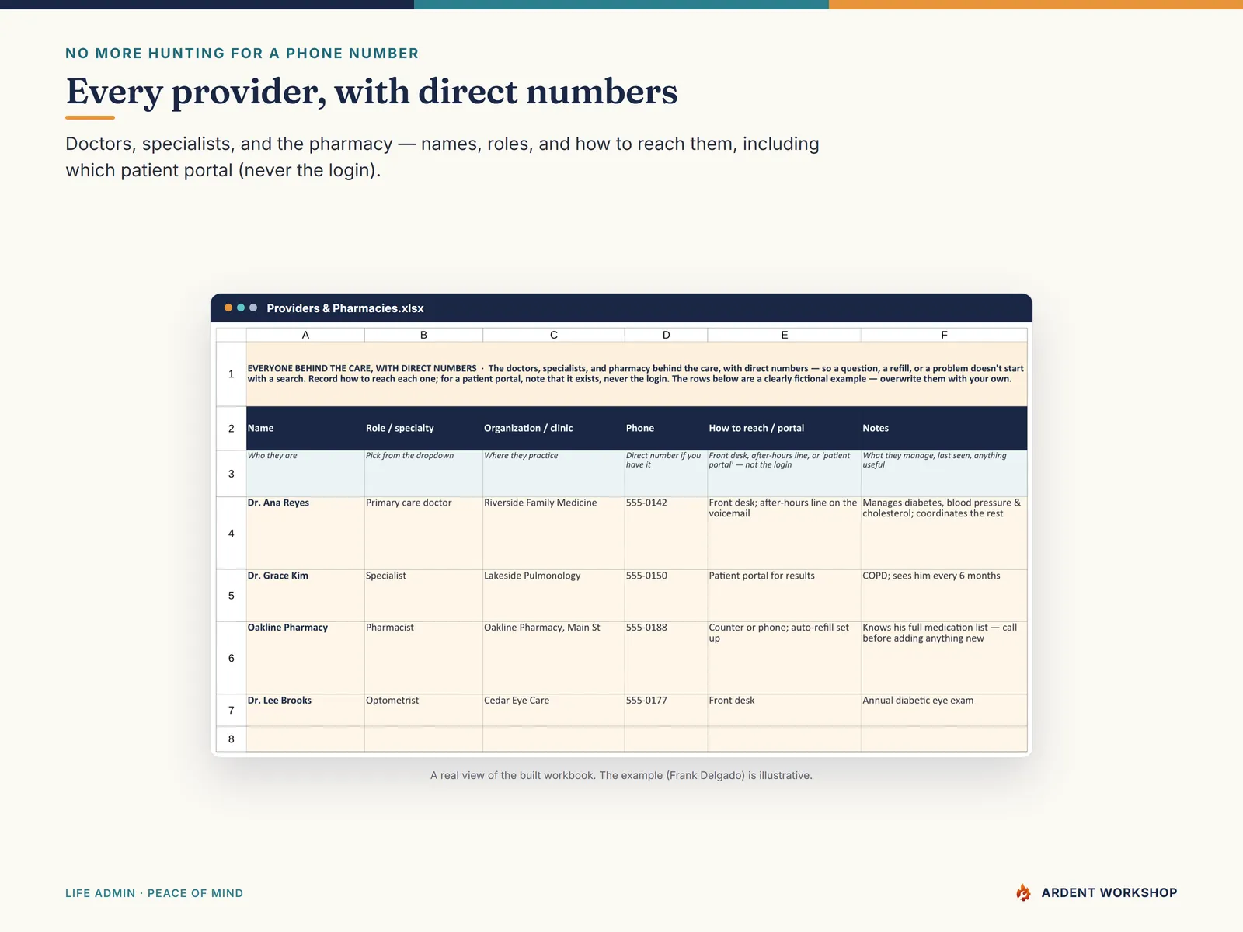Select the 'Patient portal for results' cell
1243x932 pixels.
click(x=785, y=596)
